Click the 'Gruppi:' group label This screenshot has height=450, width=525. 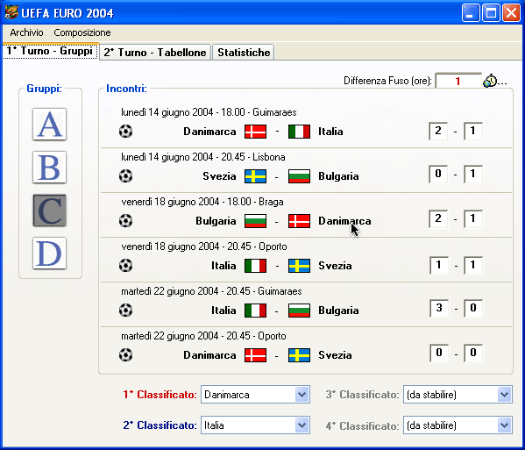point(44,89)
